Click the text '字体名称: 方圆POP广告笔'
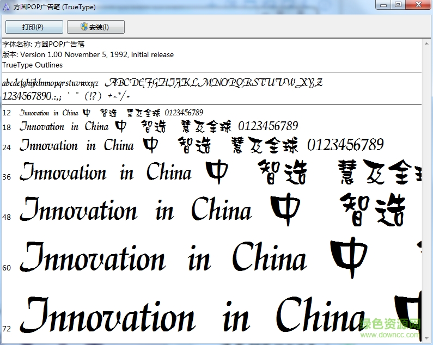Viewport: 433px width, 345px height. coord(44,44)
